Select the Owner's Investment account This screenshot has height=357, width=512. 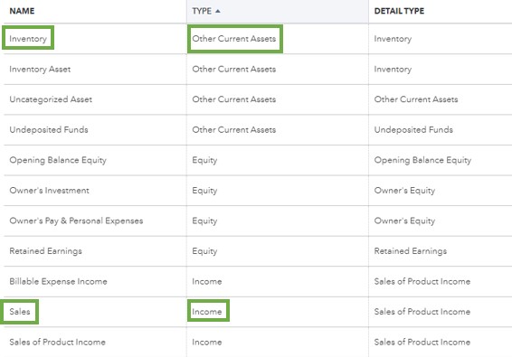49,190
